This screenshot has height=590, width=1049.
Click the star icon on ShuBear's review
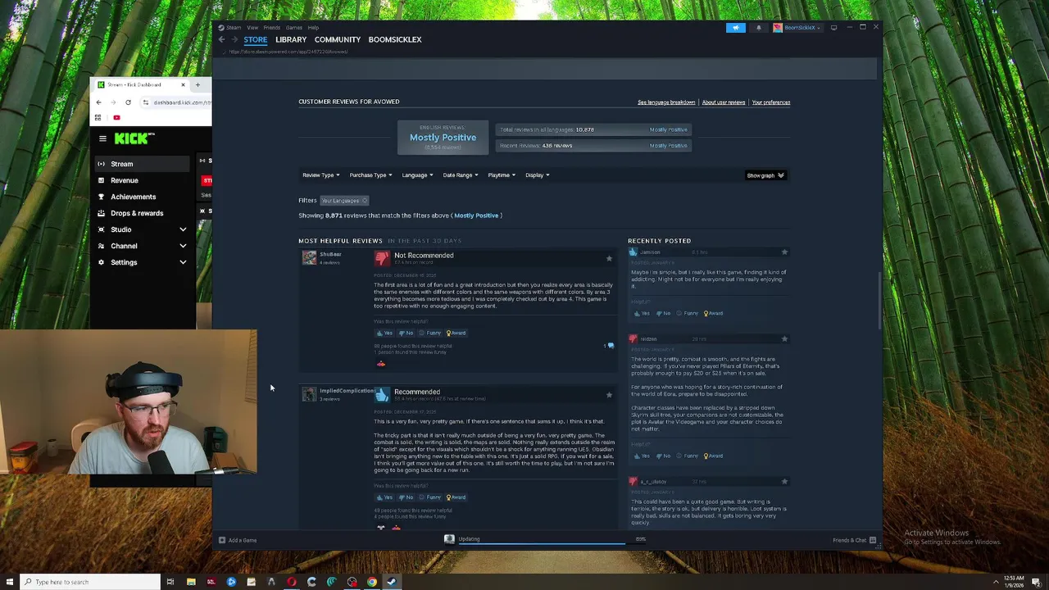point(609,258)
